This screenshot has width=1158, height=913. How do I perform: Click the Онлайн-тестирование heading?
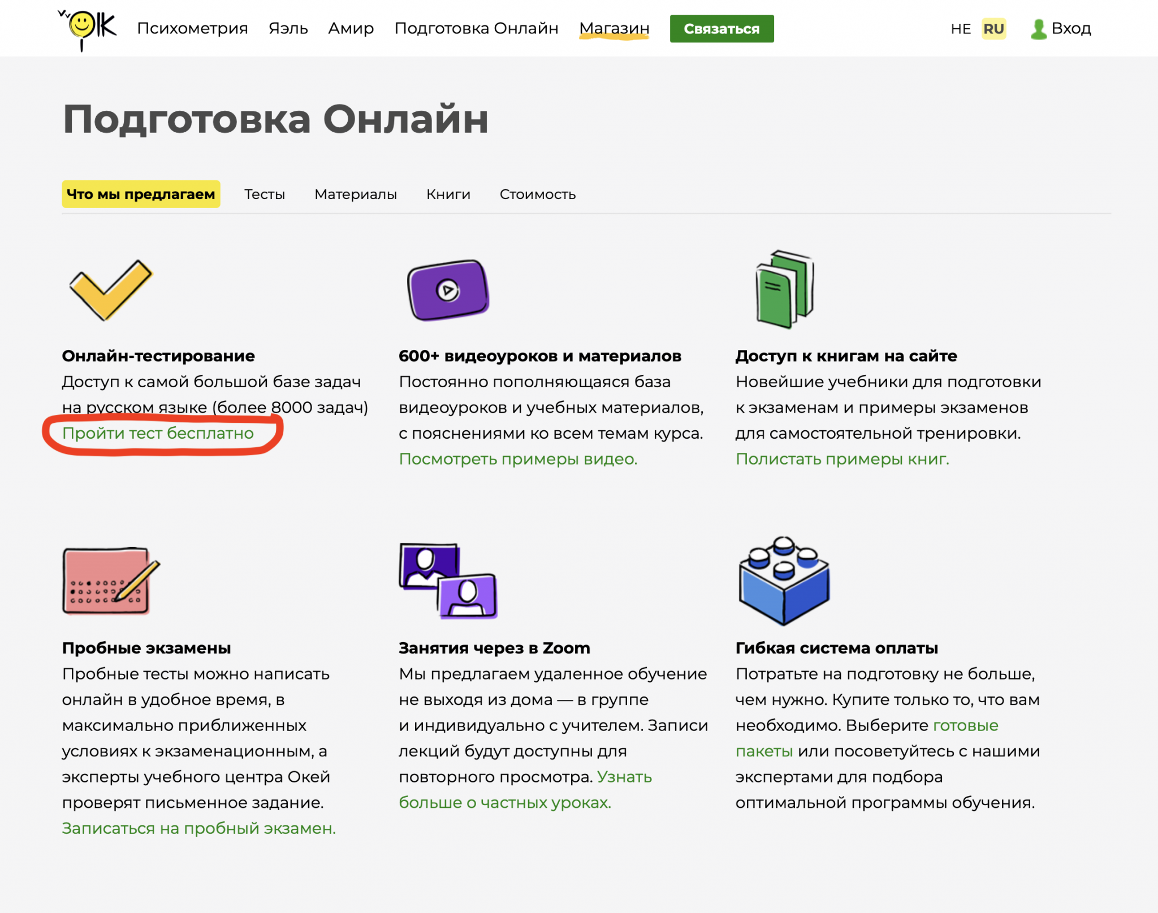point(158,356)
